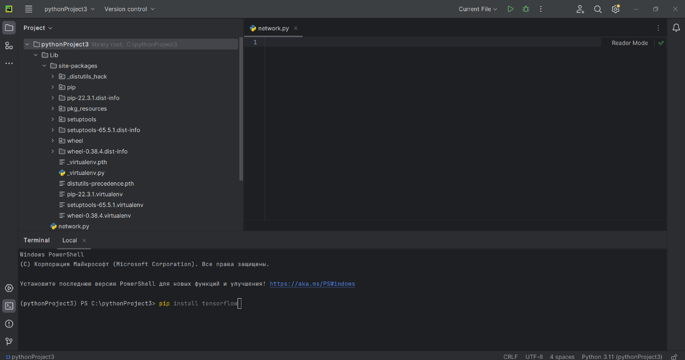Toggle the Project tool window folder icon

pos(9,28)
